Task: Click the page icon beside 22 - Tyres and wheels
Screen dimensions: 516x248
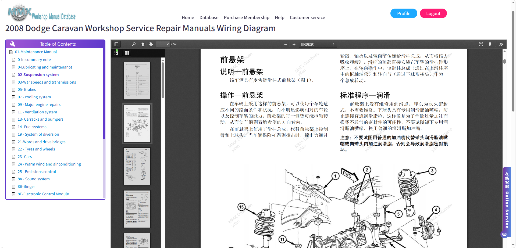Action: pyautogui.click(x=14, y=149)
